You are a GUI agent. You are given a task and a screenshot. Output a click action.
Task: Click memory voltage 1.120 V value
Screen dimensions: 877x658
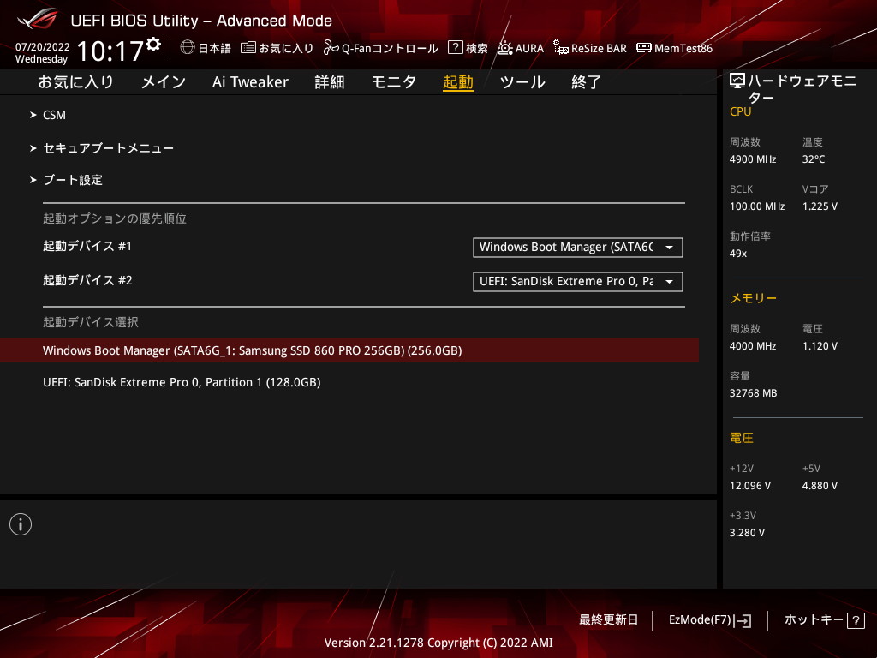(x=820, y=346)
